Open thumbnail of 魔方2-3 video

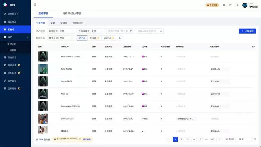43,130
